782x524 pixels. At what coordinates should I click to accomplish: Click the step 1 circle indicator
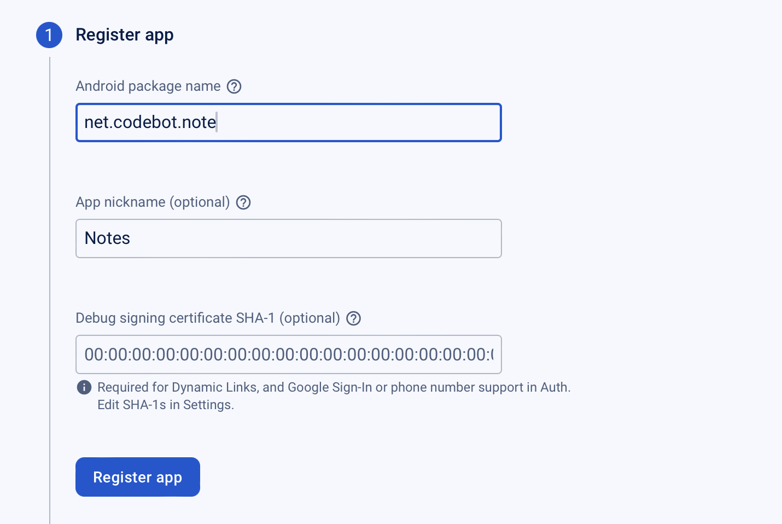pos(49,34)
